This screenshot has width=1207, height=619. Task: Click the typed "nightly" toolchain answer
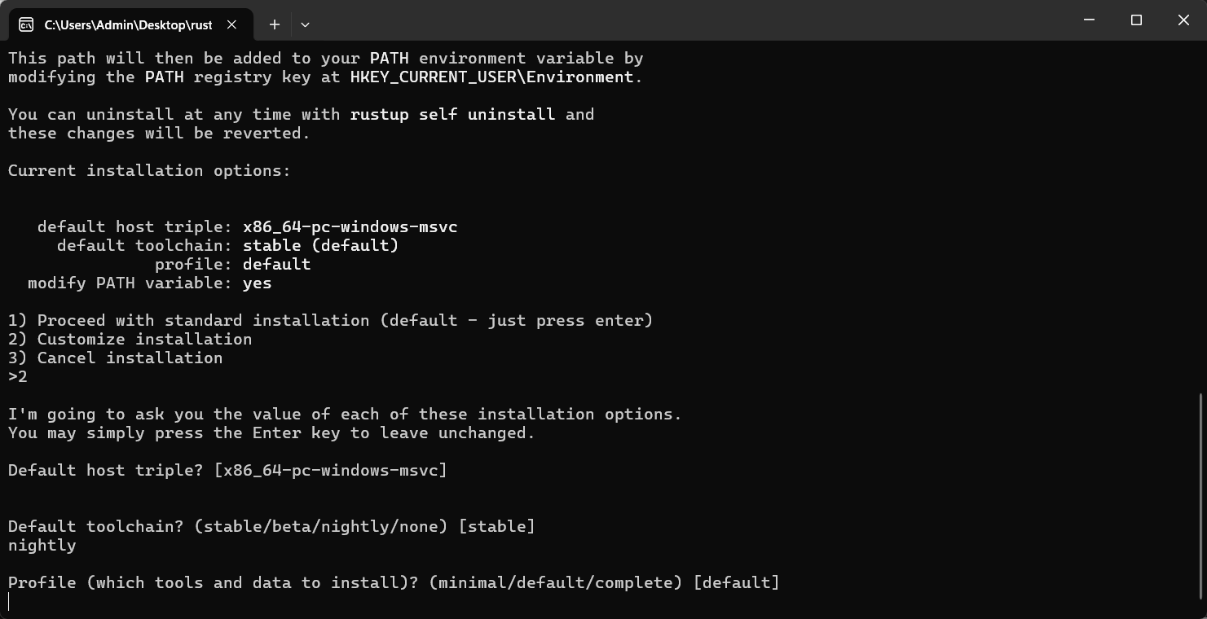point(42,546)
